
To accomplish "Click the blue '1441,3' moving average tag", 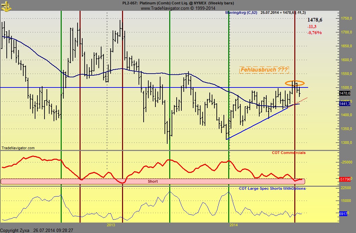I will click(x=345, y=104).
